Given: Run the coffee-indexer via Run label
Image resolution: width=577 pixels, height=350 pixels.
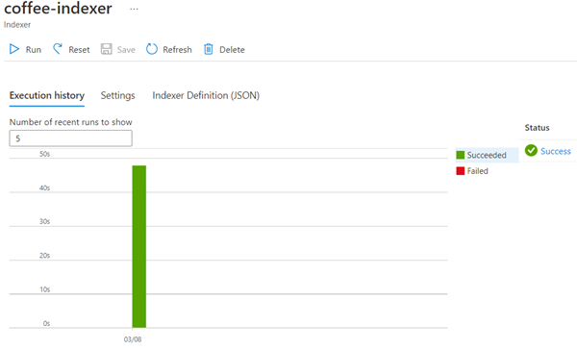Looking at the screenshot, I should click(x=34, y=50).
